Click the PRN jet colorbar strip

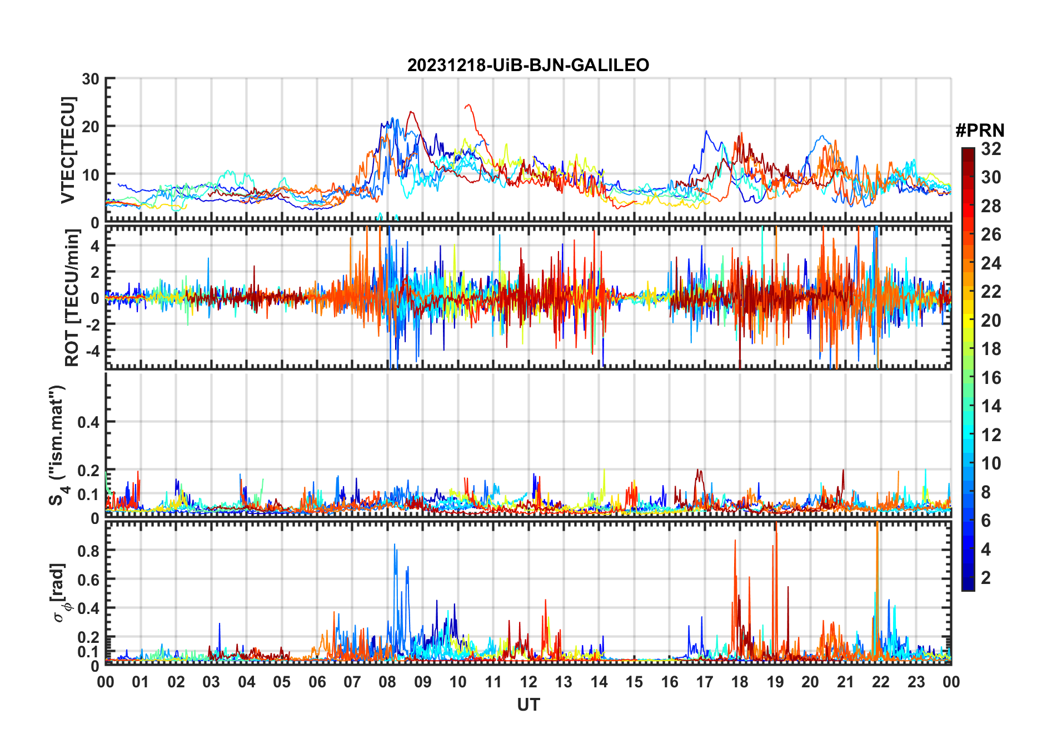tap(968, 369)
